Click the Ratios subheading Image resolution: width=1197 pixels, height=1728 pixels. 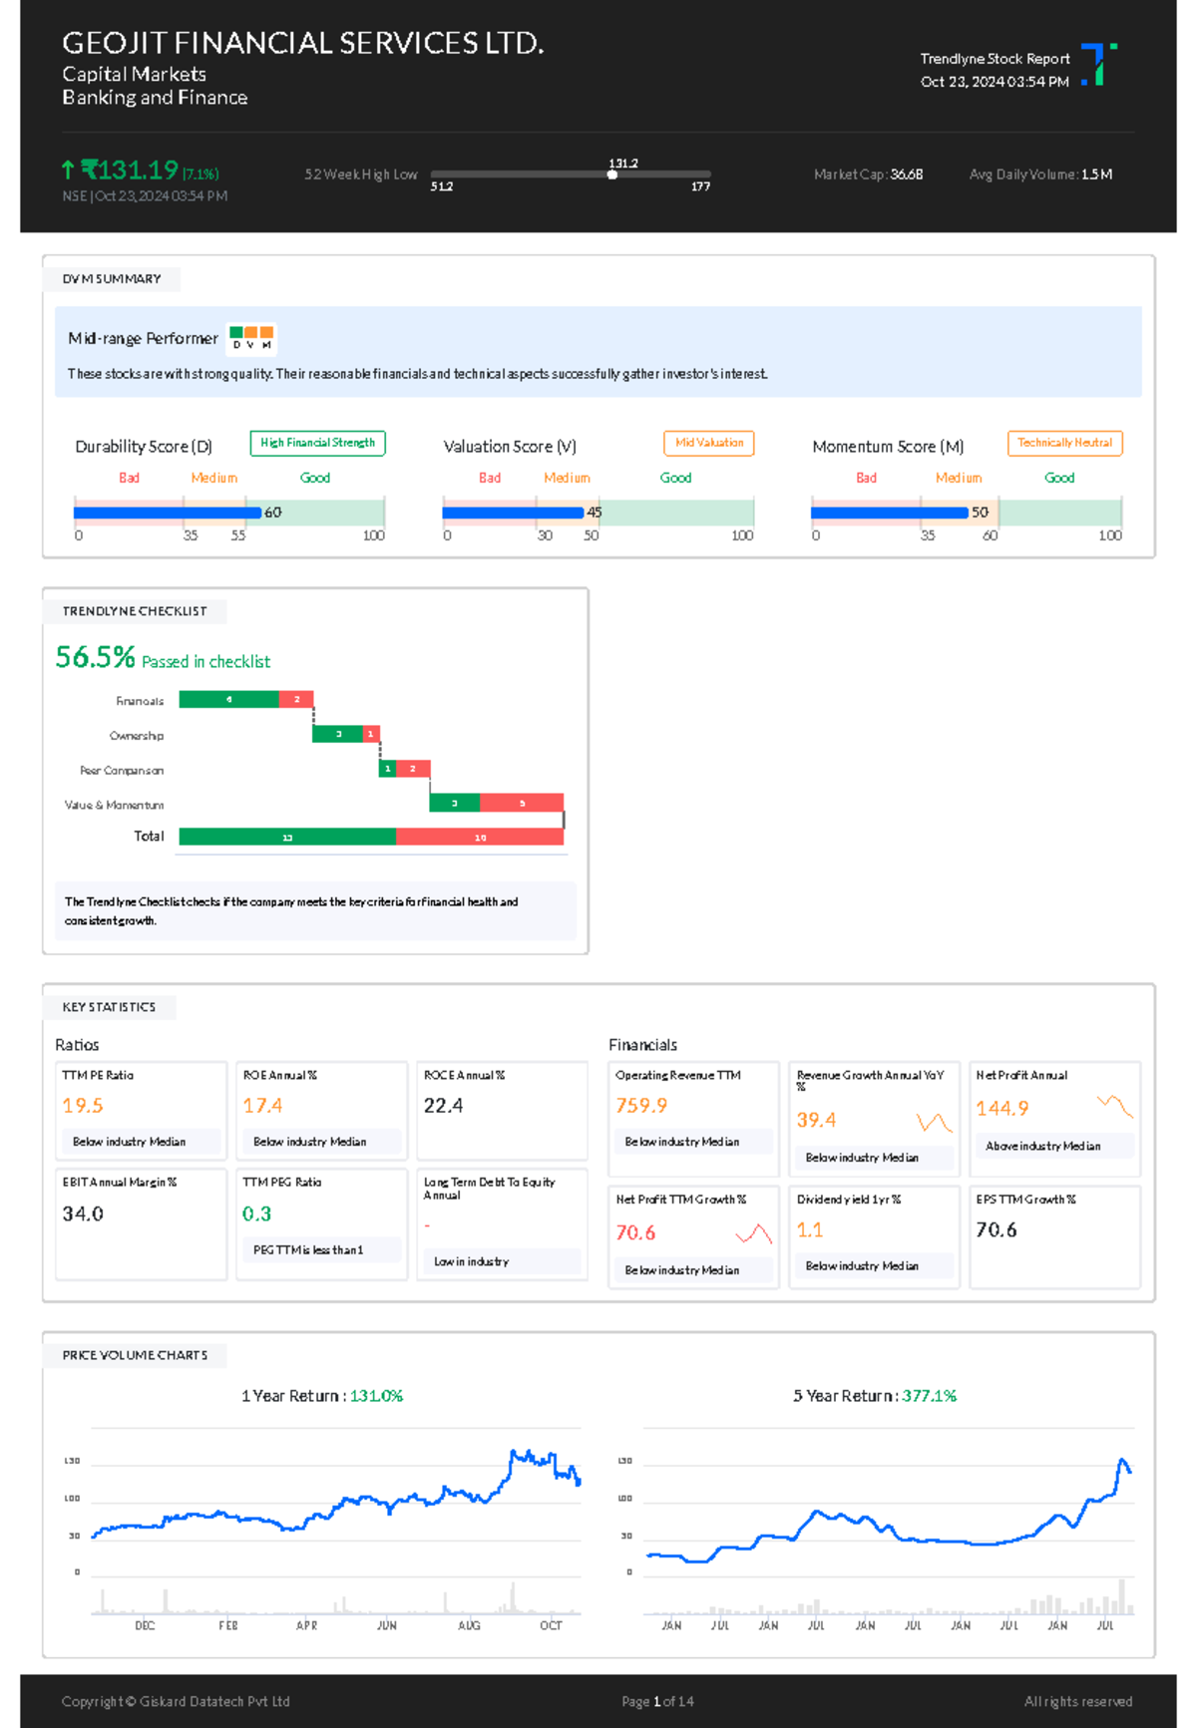click(77, 1045)
